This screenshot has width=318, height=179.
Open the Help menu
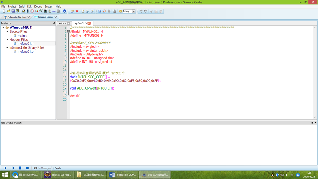[x=58, y=6]
